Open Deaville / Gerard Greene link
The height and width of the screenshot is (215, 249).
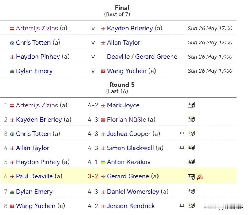[142, 57]
